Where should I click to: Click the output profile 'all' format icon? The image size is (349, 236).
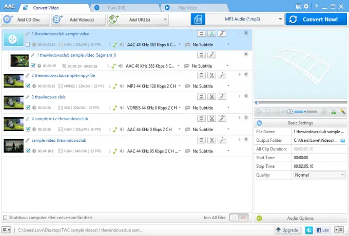198,19
